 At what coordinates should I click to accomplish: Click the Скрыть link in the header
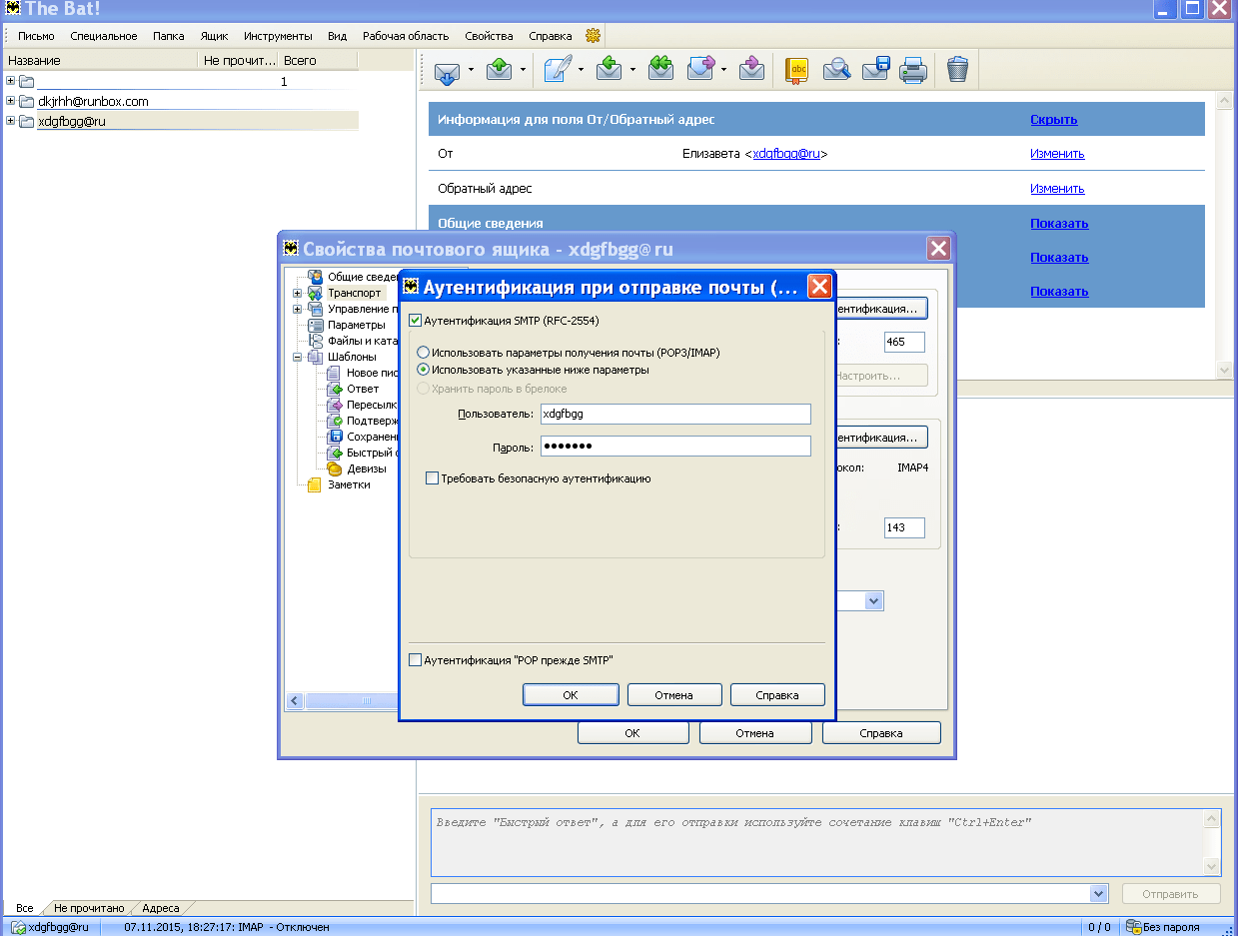1053,120
